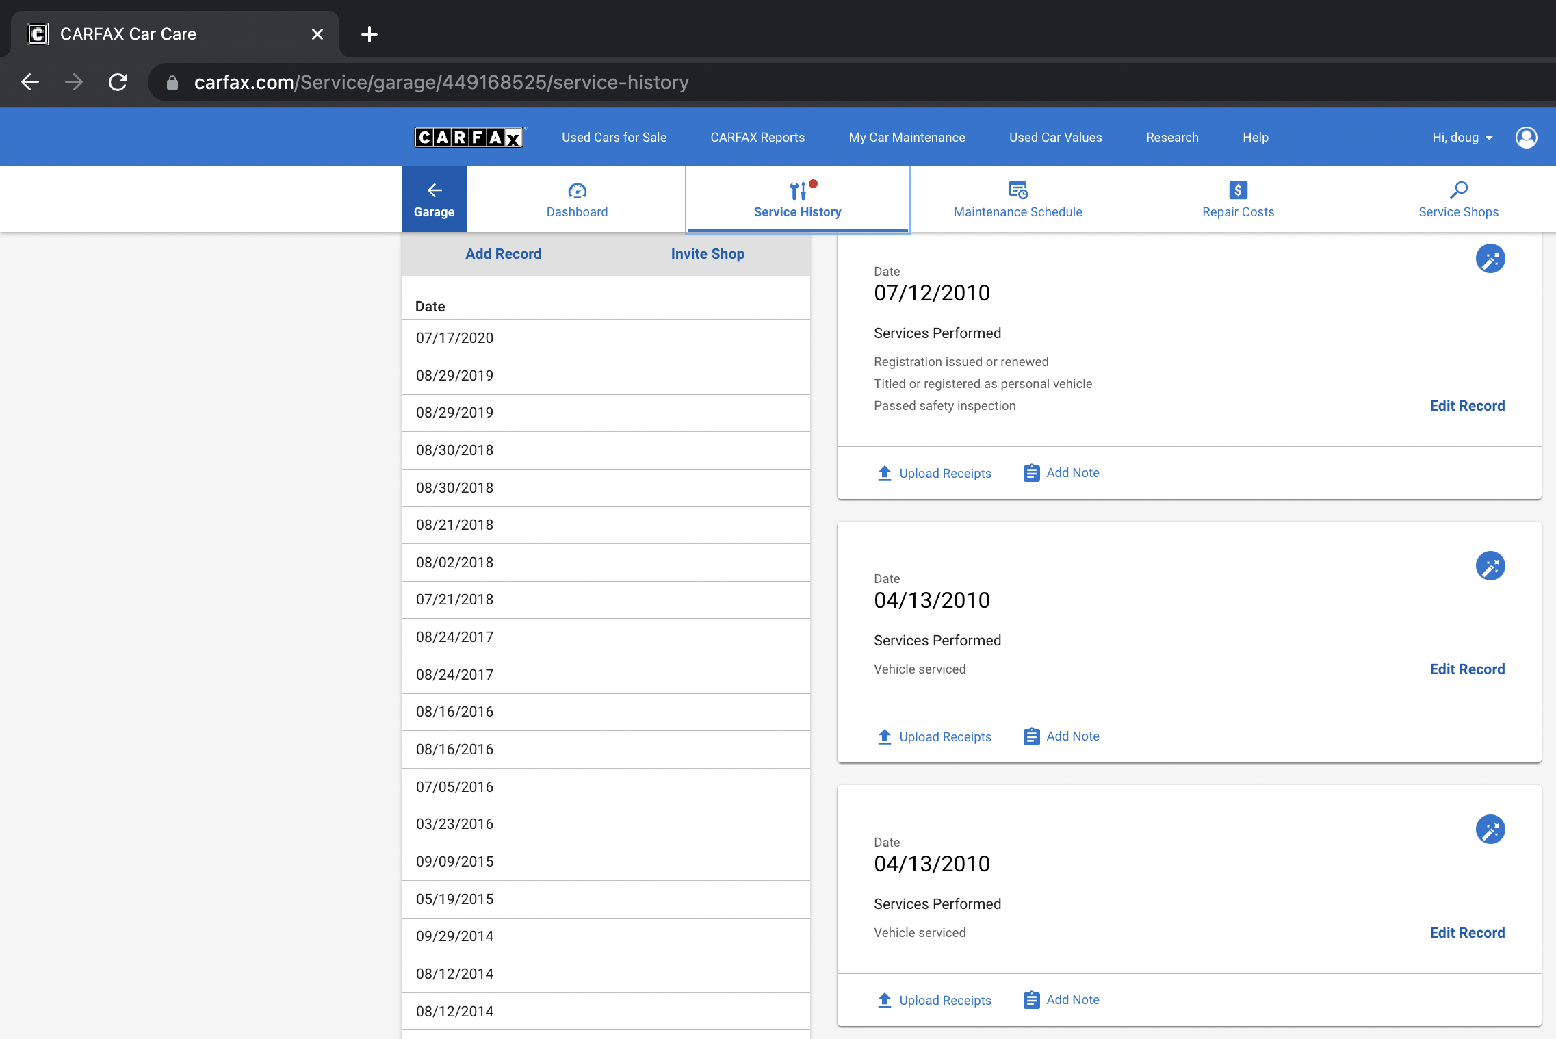The height and width of the screenshot is (1039, 1556).
Task: Expand the Hi, doug account dropdown
Action: (x=1463, y=138)
